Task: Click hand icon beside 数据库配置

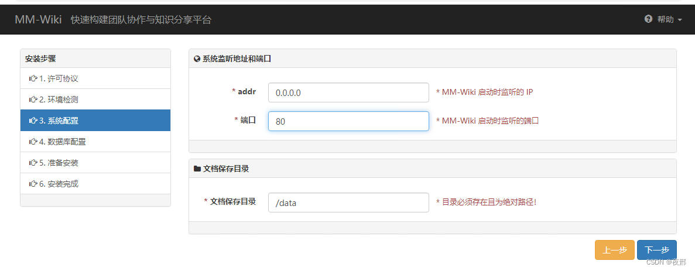Action: (x=33, y=142)
